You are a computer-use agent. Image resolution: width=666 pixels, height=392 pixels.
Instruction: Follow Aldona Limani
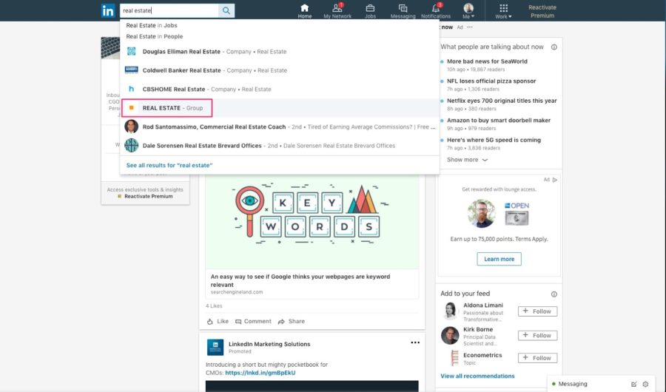click(537, 311)
